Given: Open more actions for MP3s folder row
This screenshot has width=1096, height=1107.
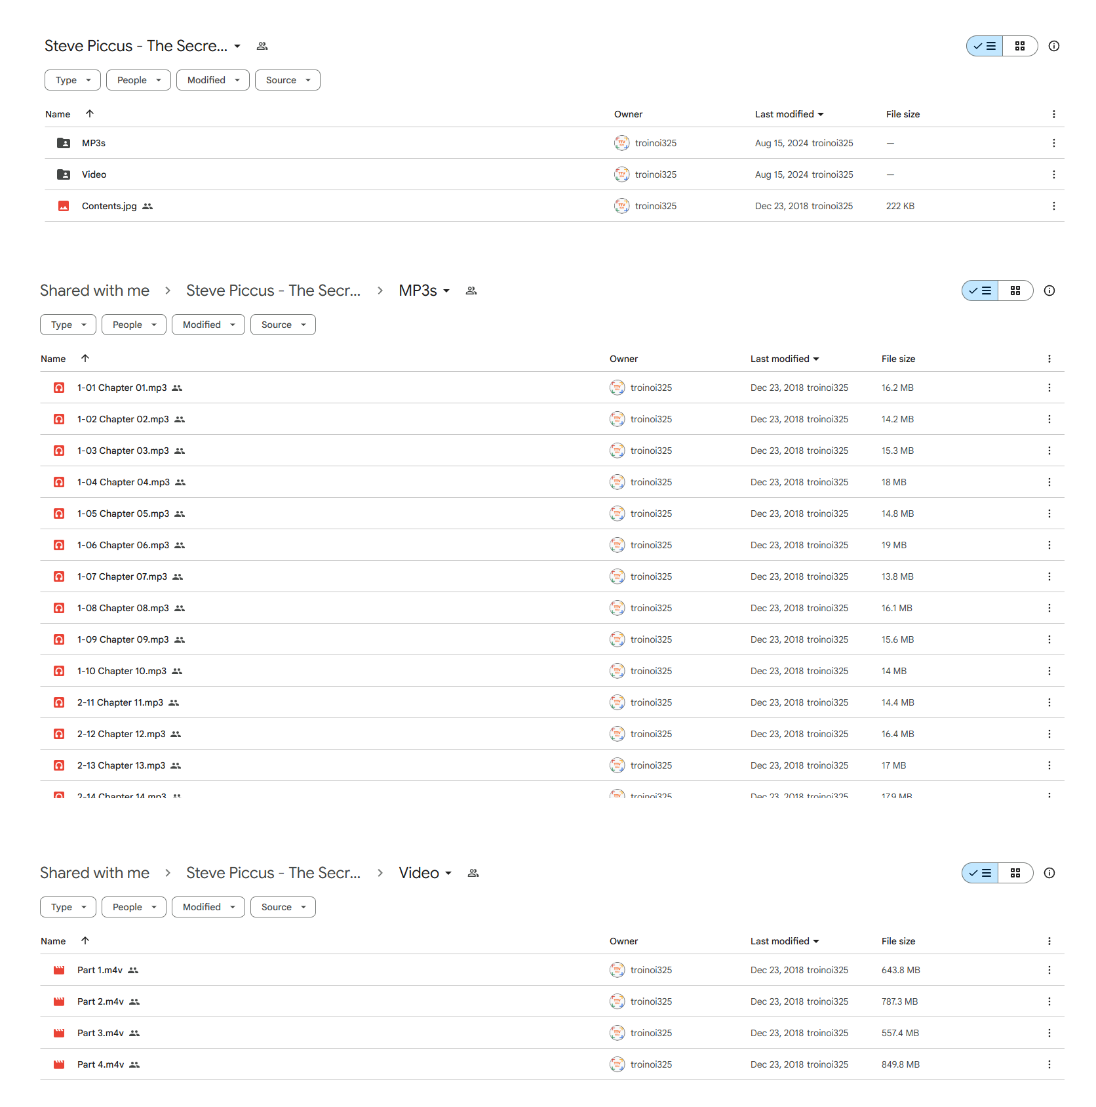Looking at the screenshot, I should pyautogui.click(x=1054, y=143).
